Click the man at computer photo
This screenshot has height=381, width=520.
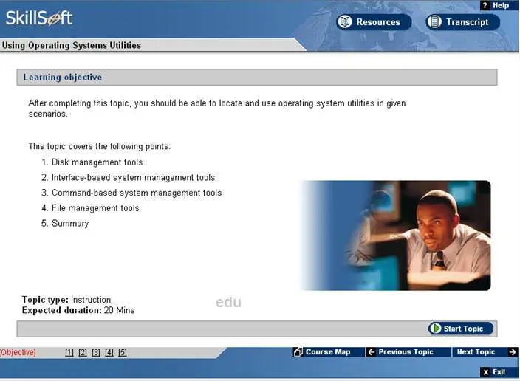397,236
